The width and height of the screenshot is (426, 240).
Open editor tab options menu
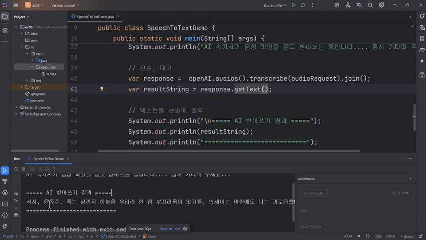coord(410,16)
